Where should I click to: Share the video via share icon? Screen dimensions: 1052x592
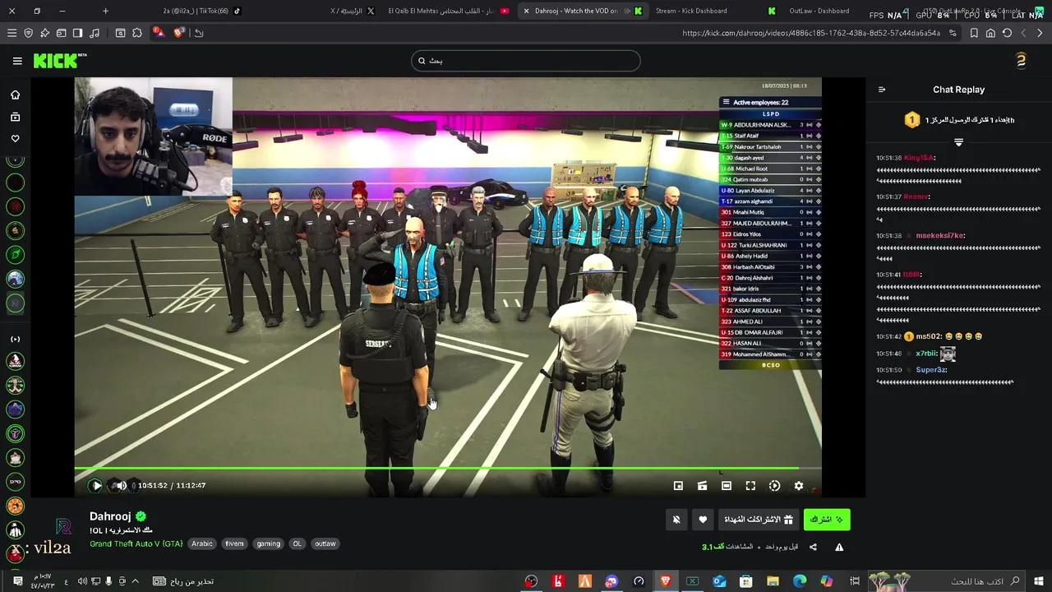(813, 547)
